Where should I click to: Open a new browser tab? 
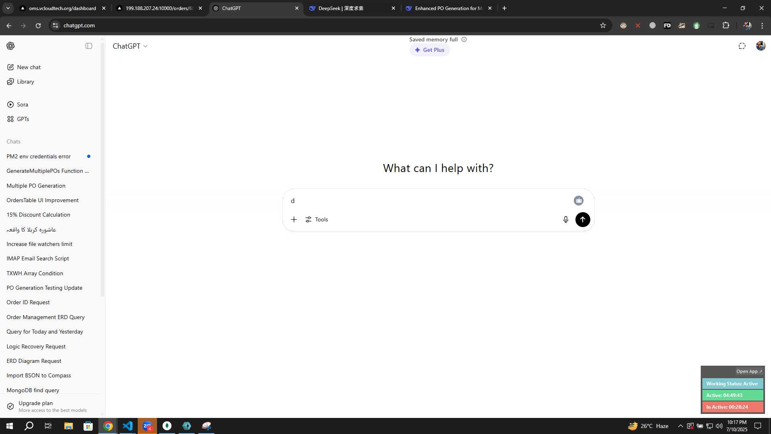(x=504, y=8)
